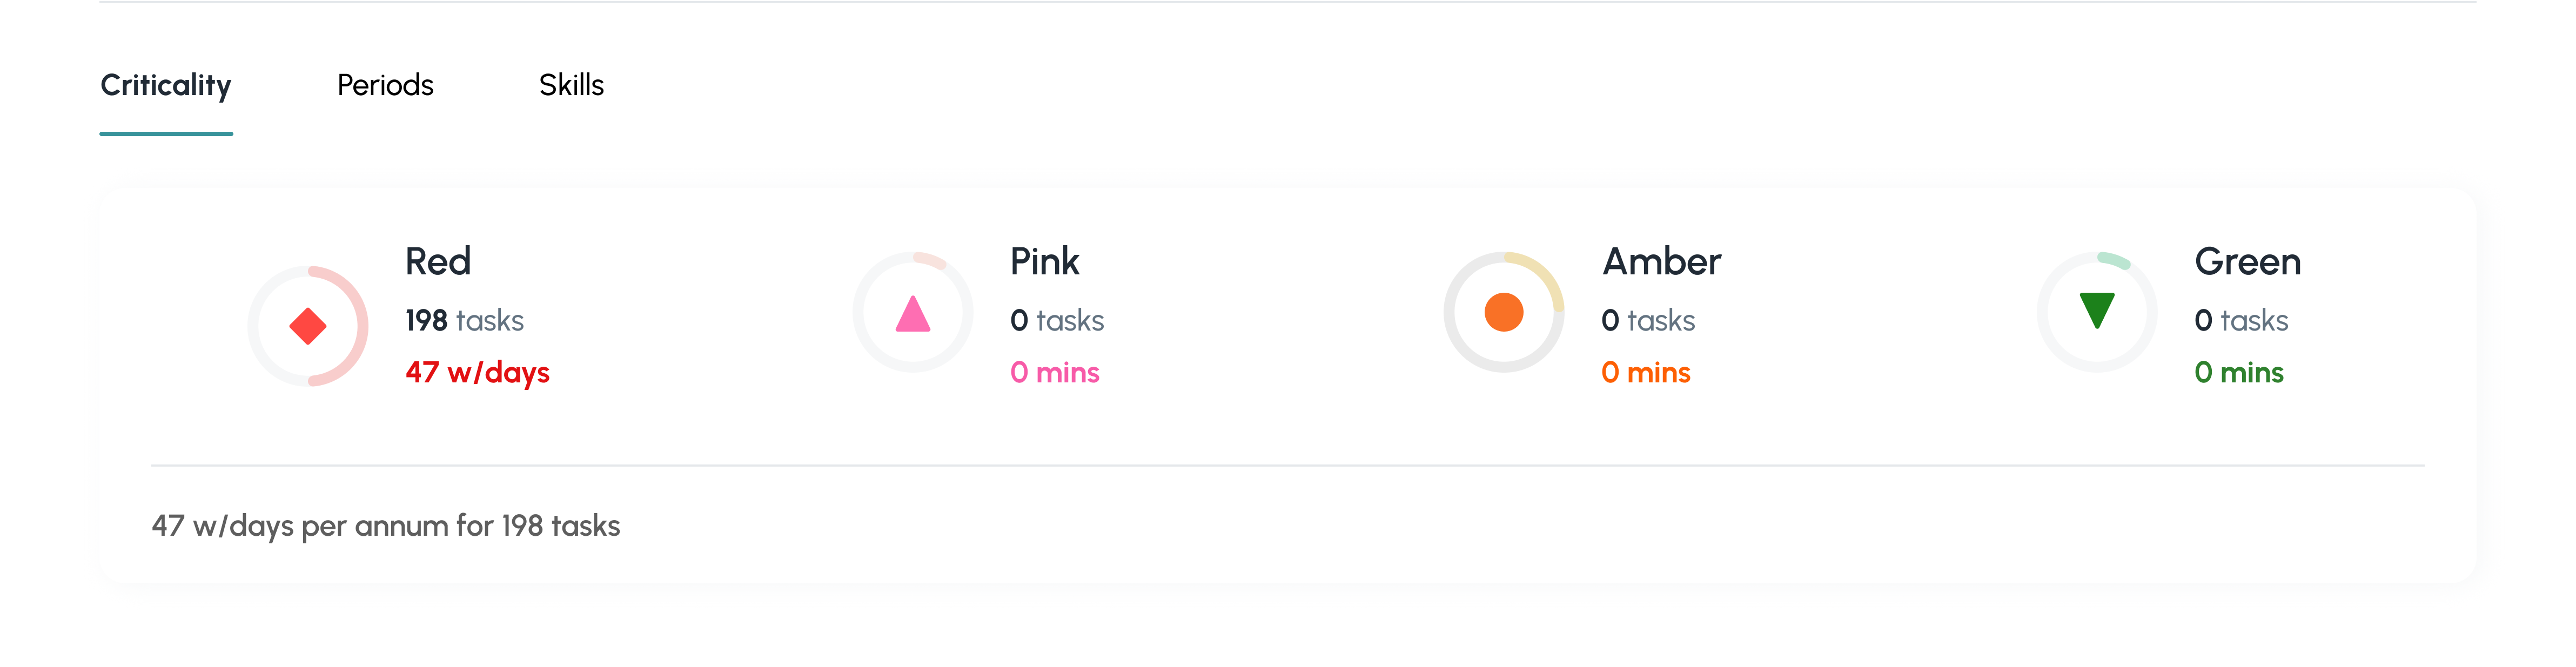Click the green downward triangle icon
Image resolution: width=2576 pixels, height=667 pixels.
[x=2096, y=310]
